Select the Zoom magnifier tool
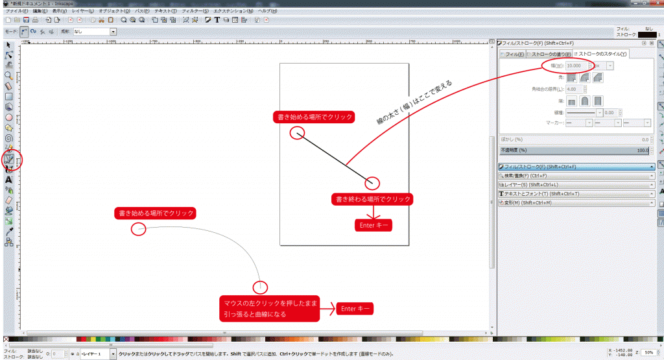Viewport: 664px width, 360px height. pos(8,75)
